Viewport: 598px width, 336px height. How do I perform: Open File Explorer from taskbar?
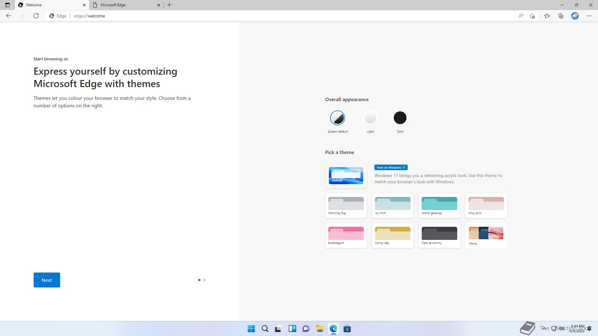(x=320, y=329)
